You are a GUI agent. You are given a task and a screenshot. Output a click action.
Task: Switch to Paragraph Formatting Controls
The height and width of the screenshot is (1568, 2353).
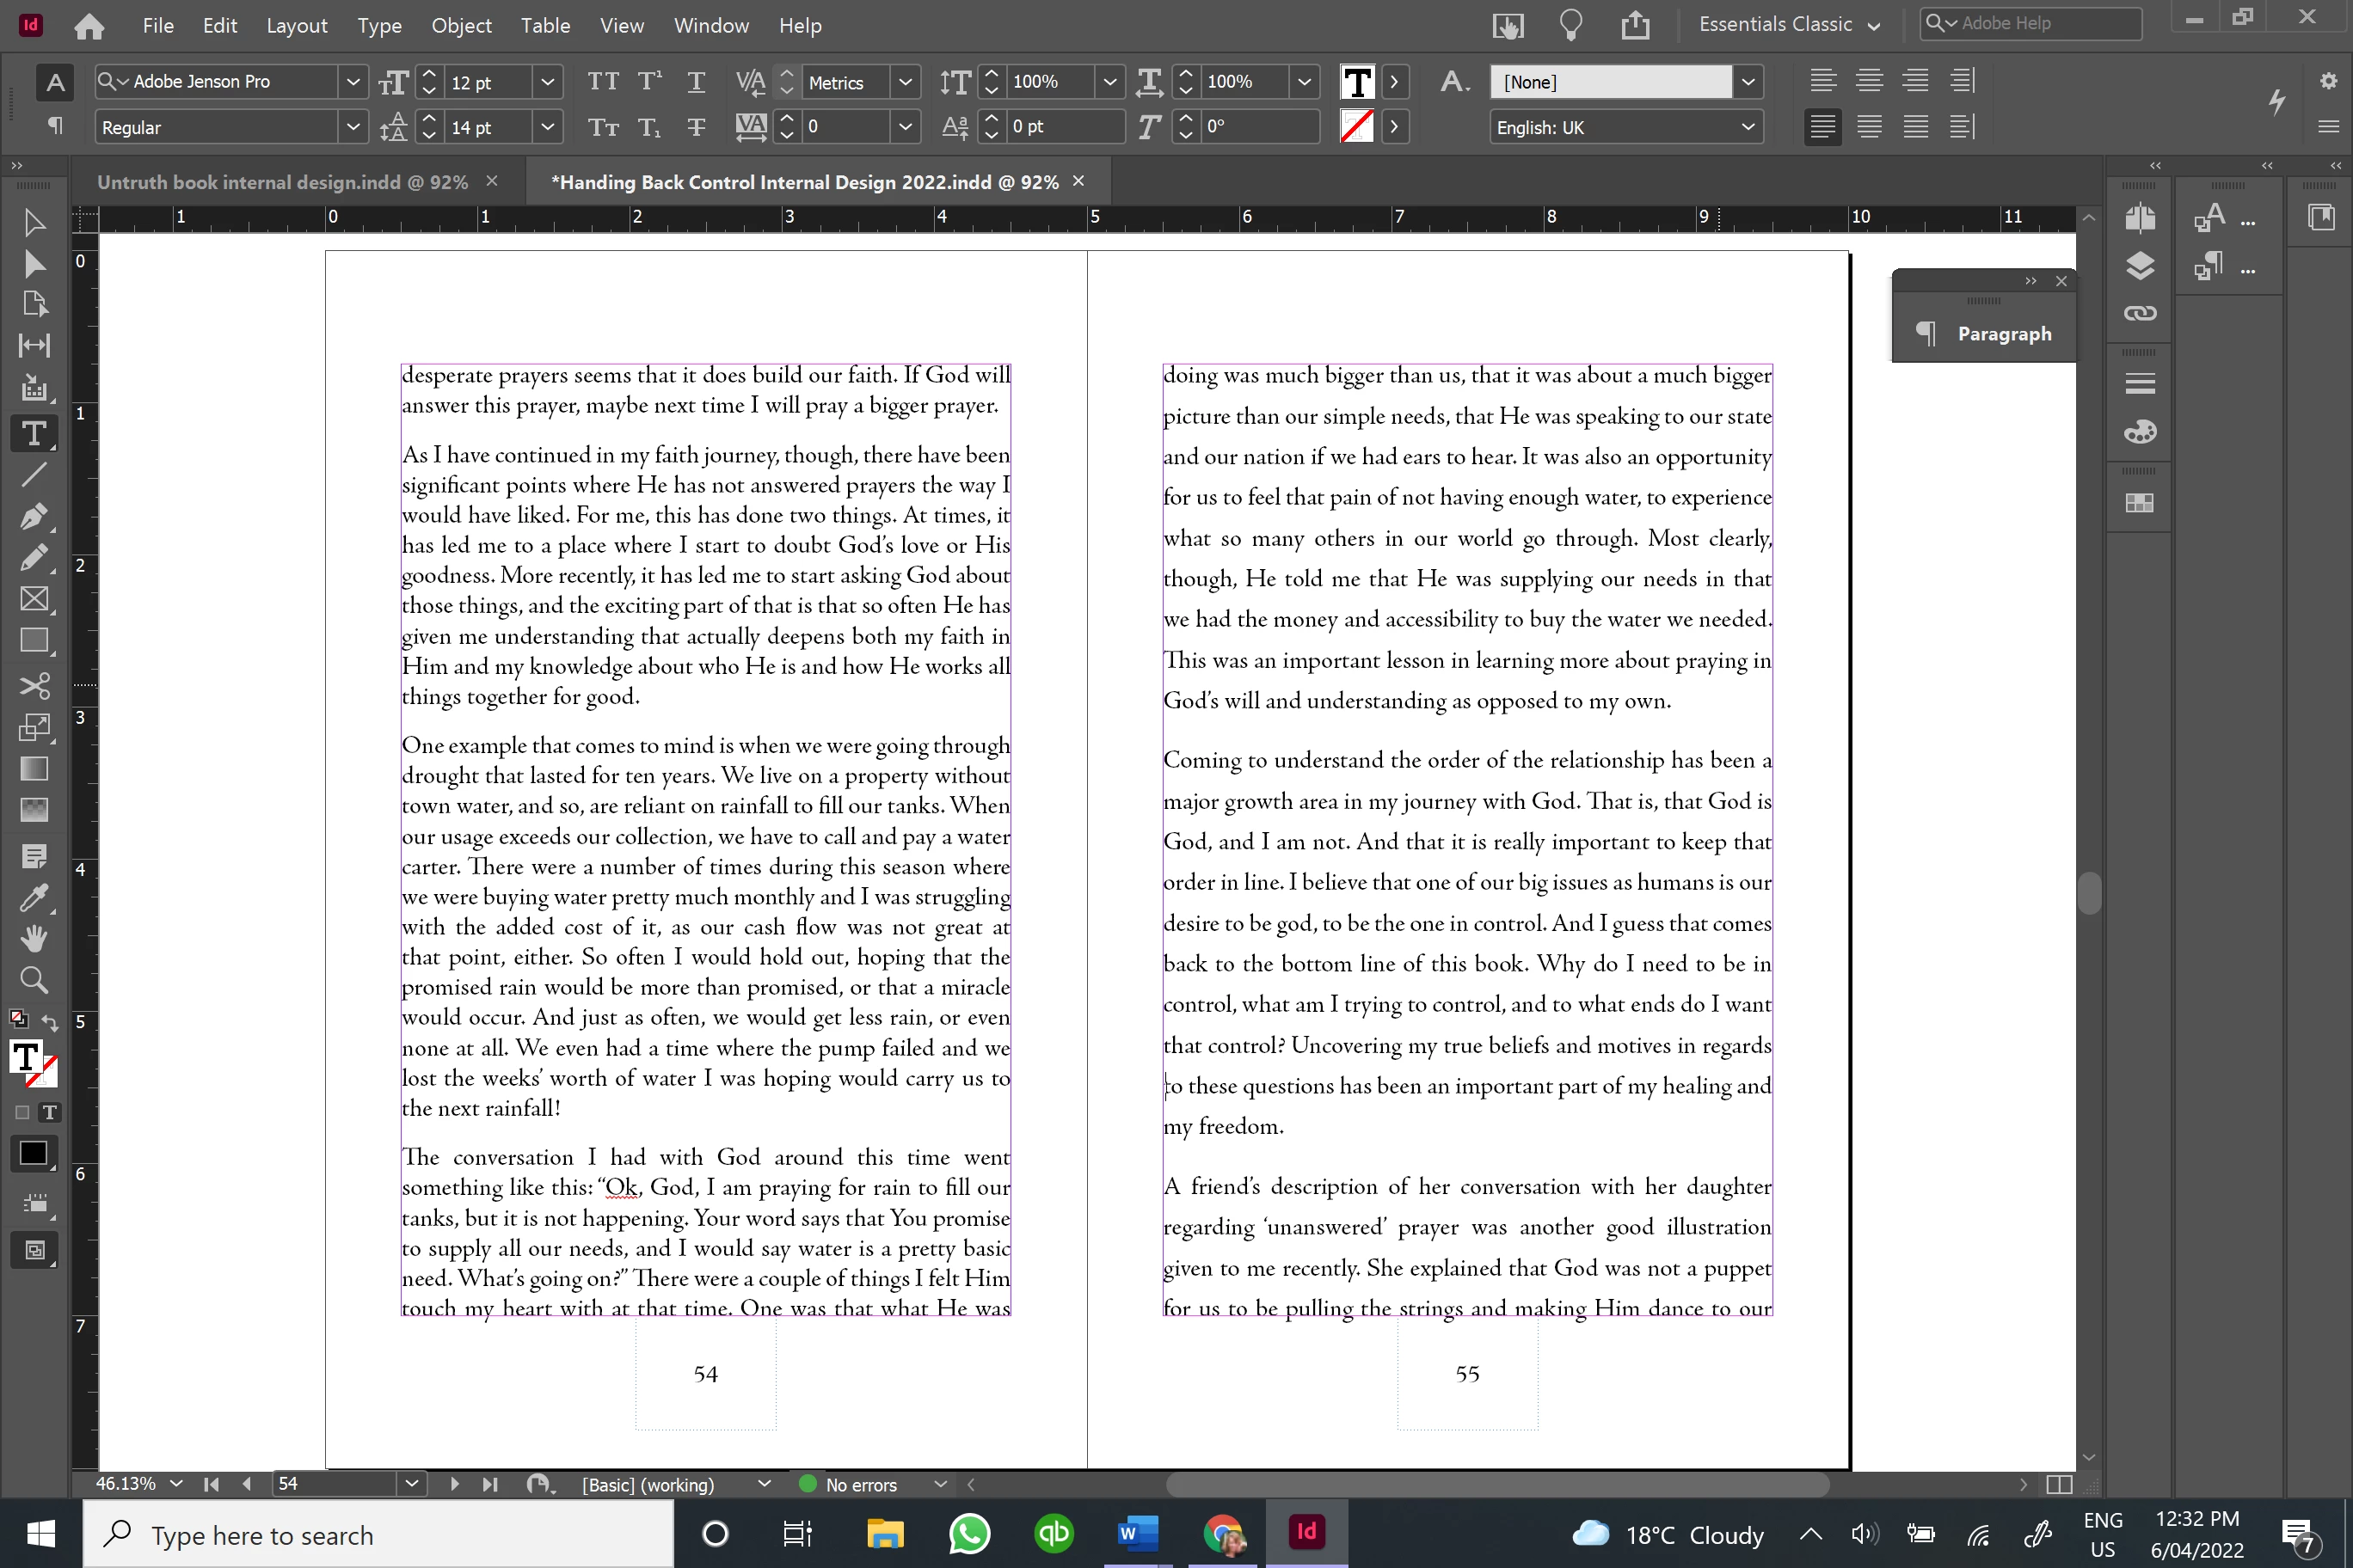pyautogui.click(x=55, y=126)
